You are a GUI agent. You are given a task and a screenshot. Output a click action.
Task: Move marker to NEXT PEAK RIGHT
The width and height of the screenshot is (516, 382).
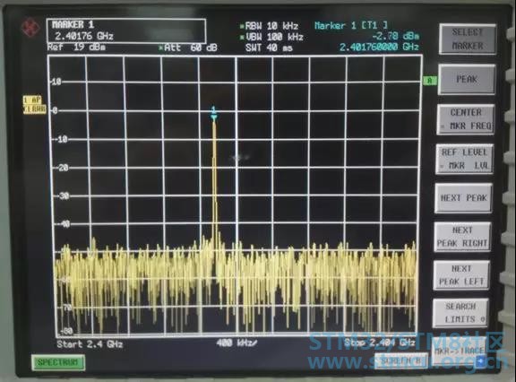(462, 237)
